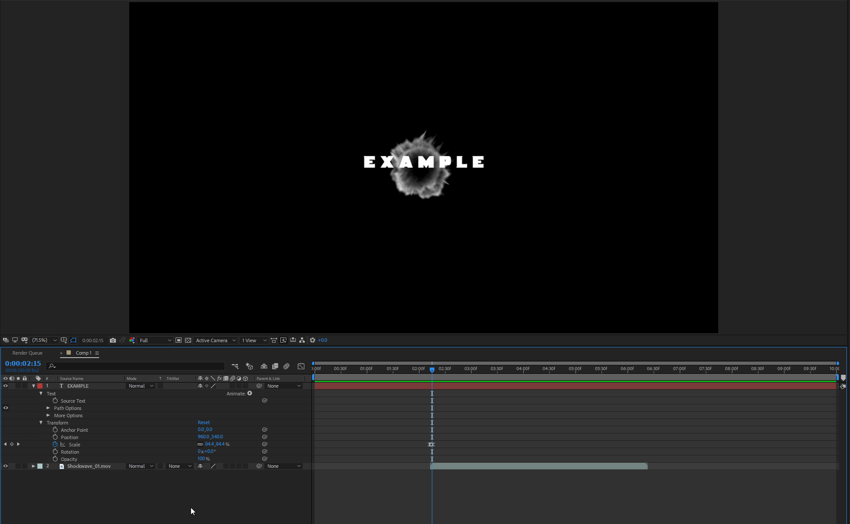The image size is (850, 524).
Task: Toggle Pixel Aspect Ratio Correction icon
Action: (274, 340)
